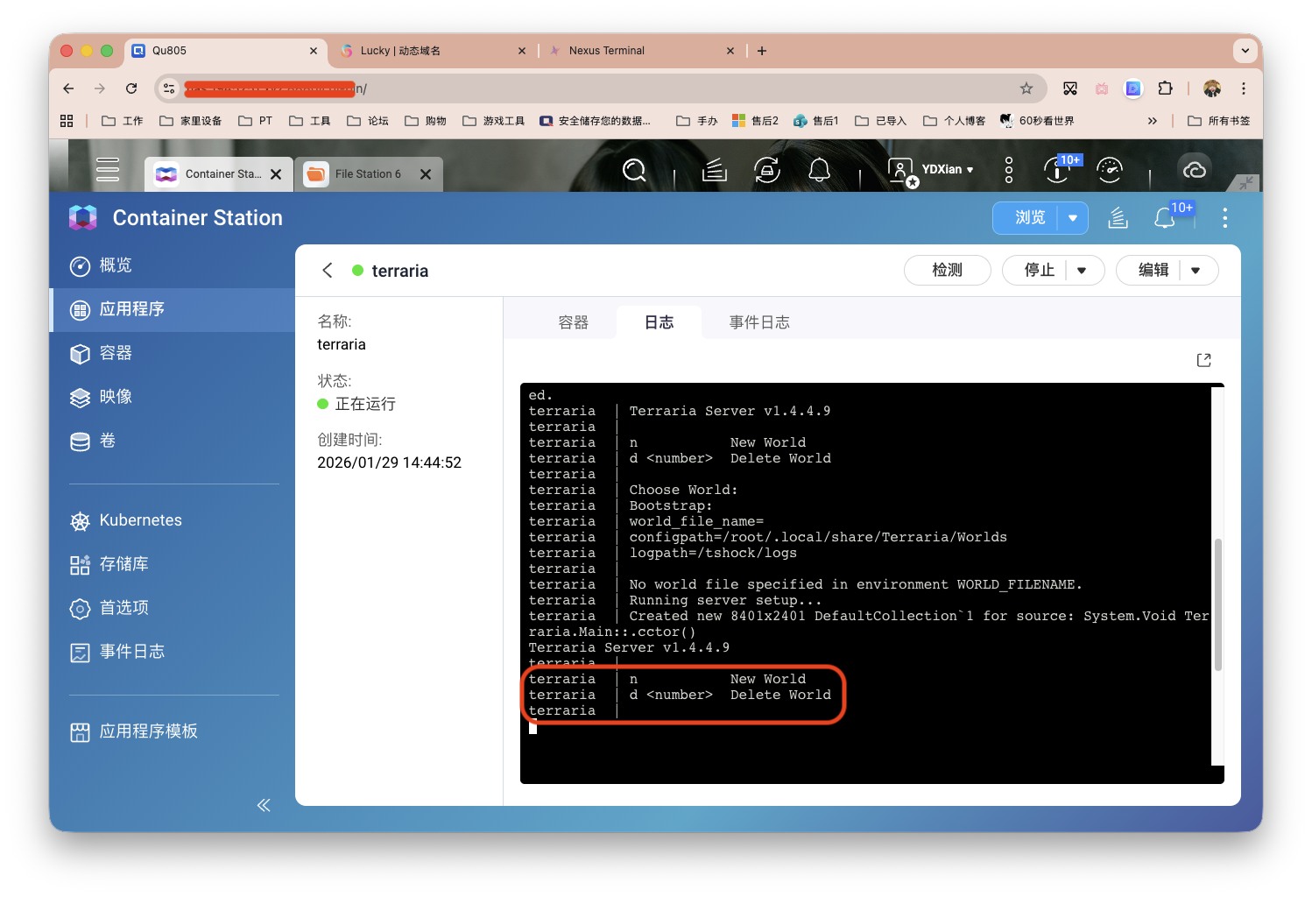Collapse the Container Station sidebar

(x=263, y=805)
